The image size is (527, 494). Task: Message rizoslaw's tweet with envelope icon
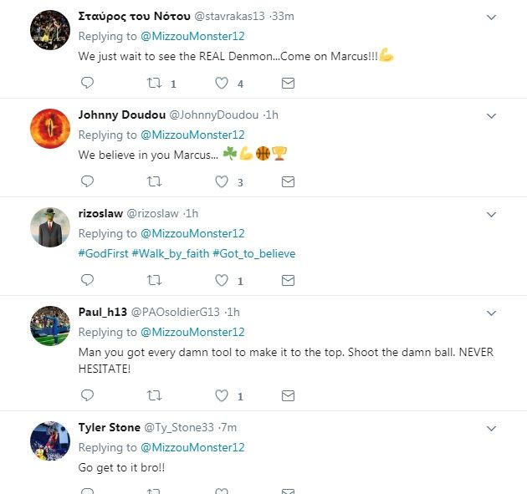288,281
